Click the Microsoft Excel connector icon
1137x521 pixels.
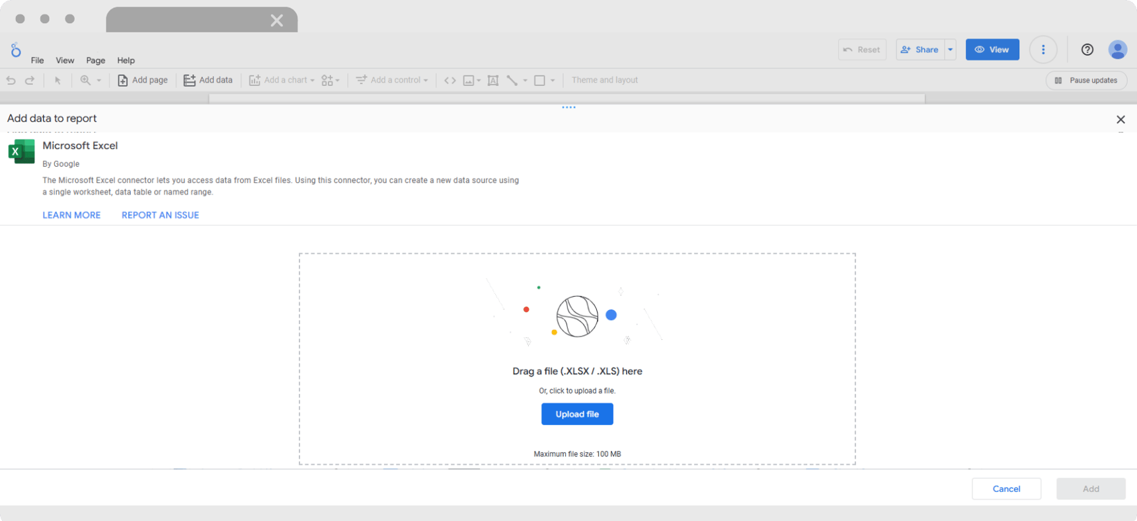pyautogui.click(x=21, y=151)
